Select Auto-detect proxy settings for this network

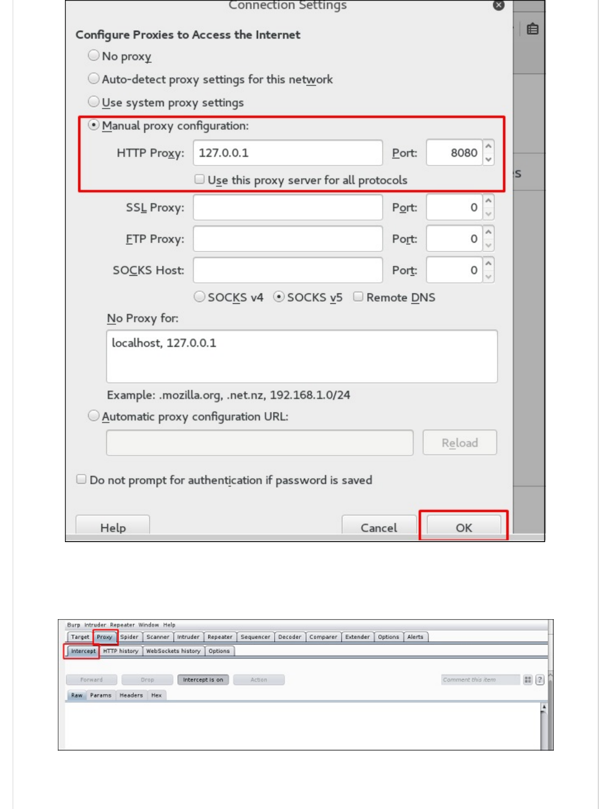(94, 79)
